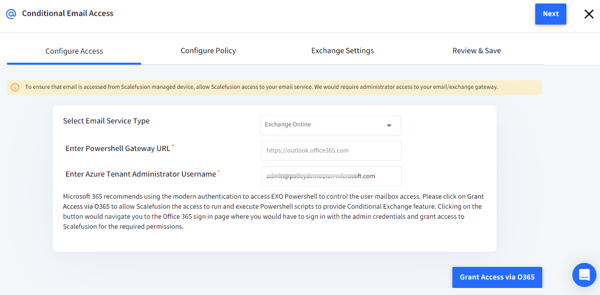Click the Azure Tenant Administrator Username field
This screenshot has width=600, height=295.
(331, 176)
